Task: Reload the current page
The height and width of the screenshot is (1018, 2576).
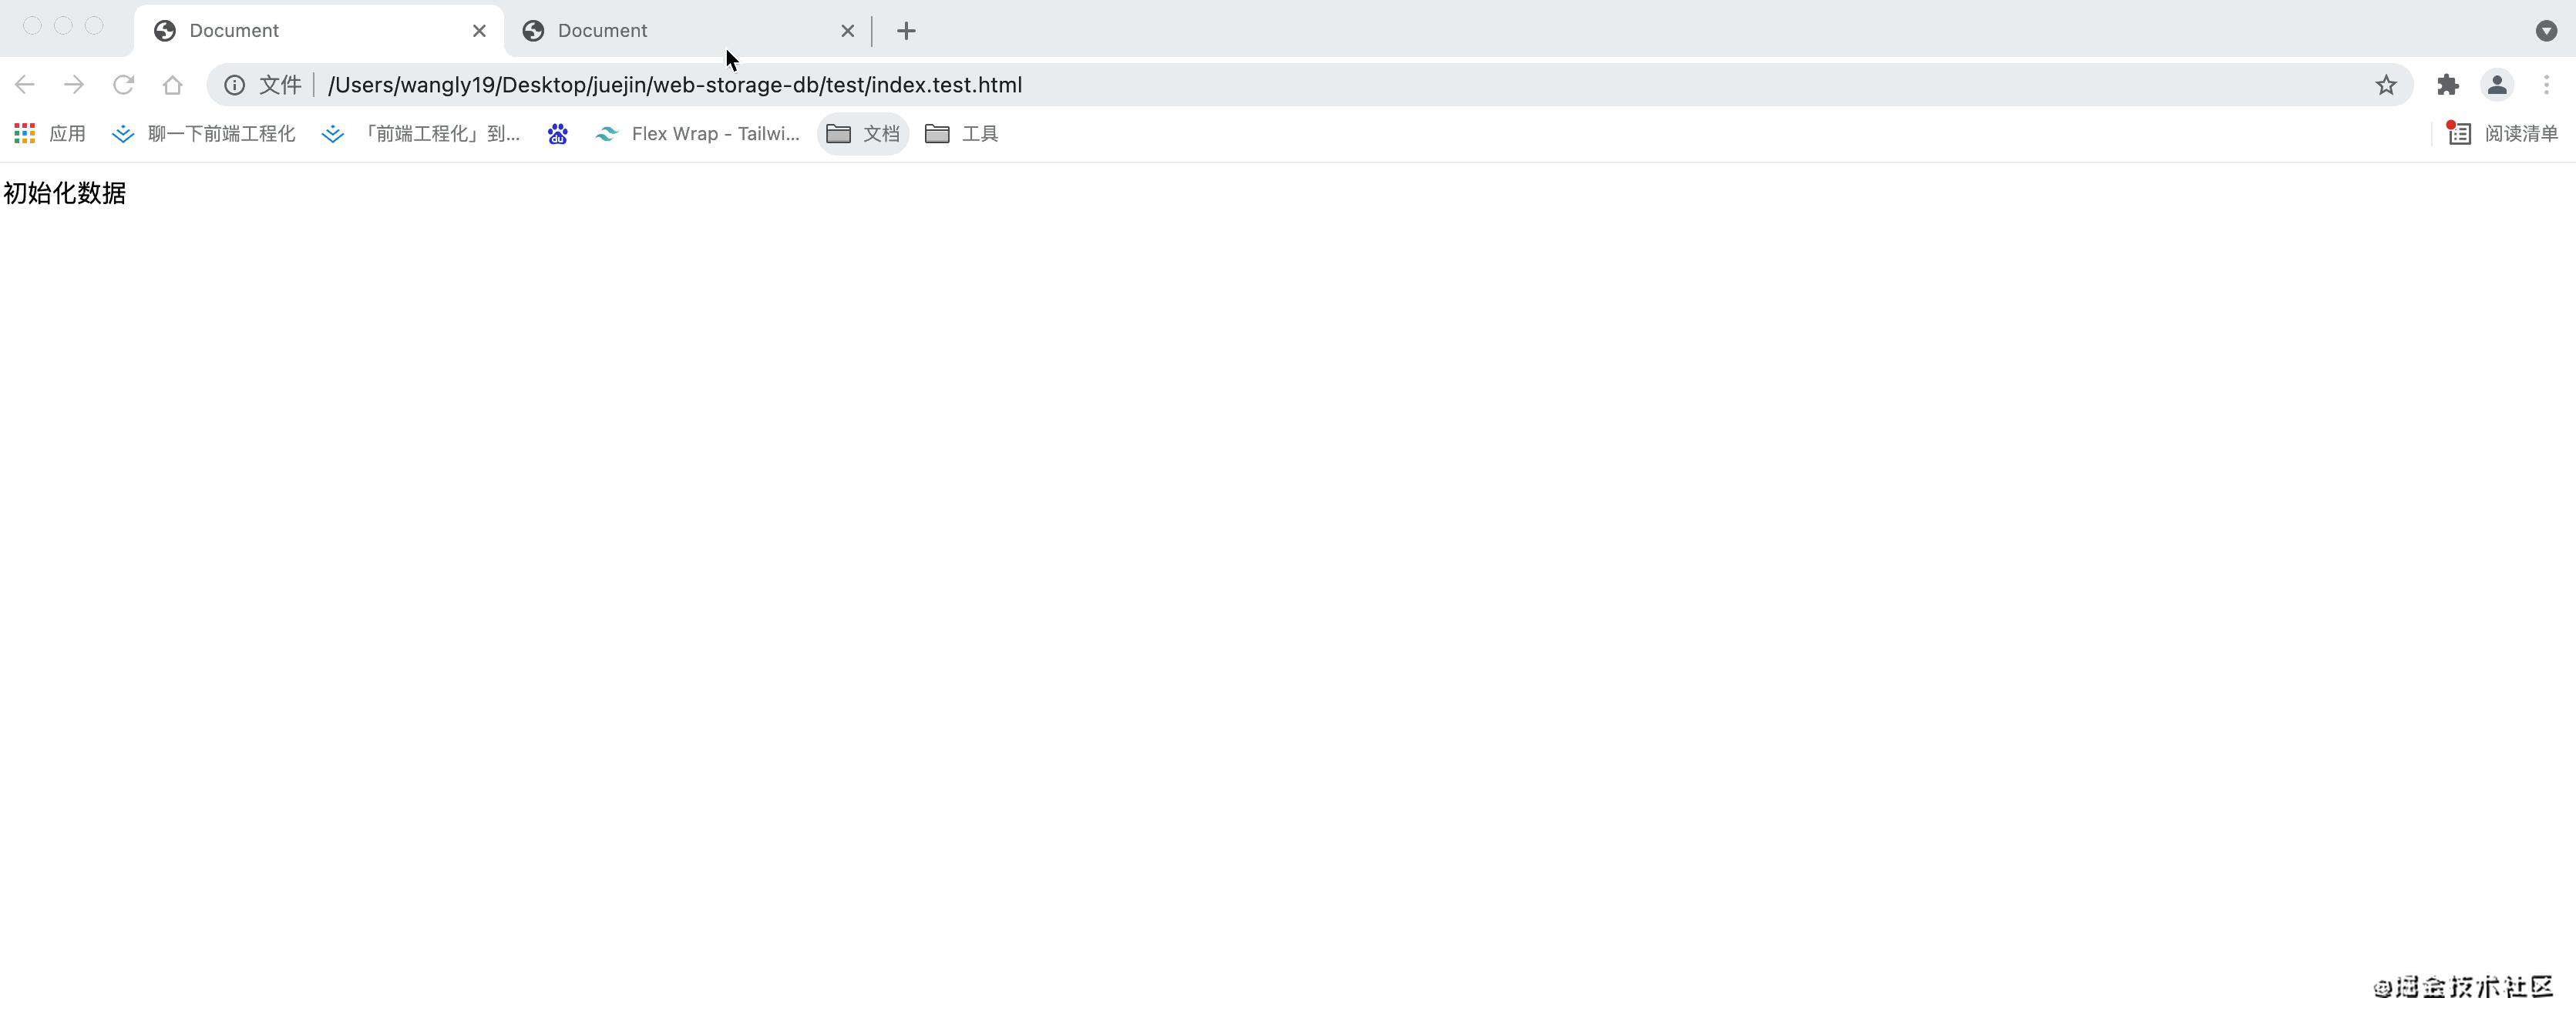Action: point(123,85)
